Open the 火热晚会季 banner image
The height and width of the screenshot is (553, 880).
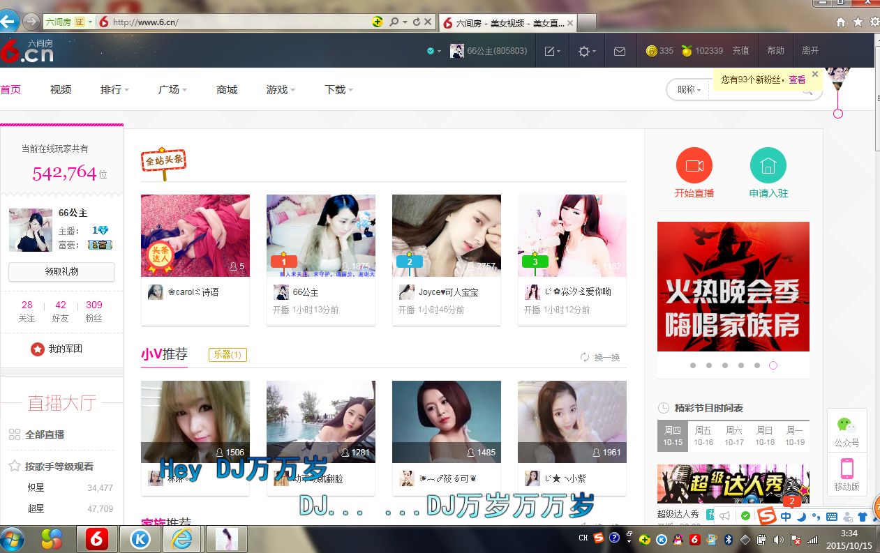point(733,287)
